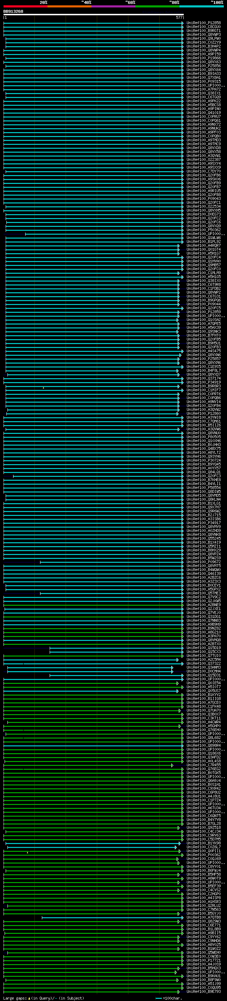Screen dimensions: 227x1001
Task: Select label UniRef100_P09315
Action: [x=204, y=81]
